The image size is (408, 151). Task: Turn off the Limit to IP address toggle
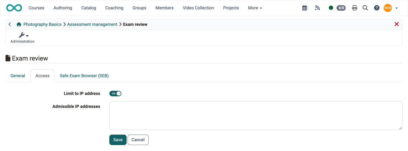[115, 93]
